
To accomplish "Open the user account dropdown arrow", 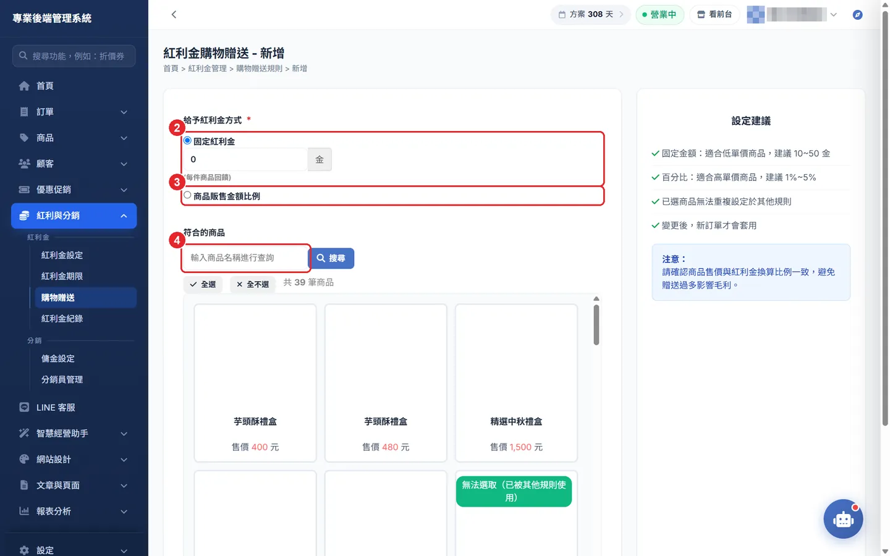I will click(834, 15).
